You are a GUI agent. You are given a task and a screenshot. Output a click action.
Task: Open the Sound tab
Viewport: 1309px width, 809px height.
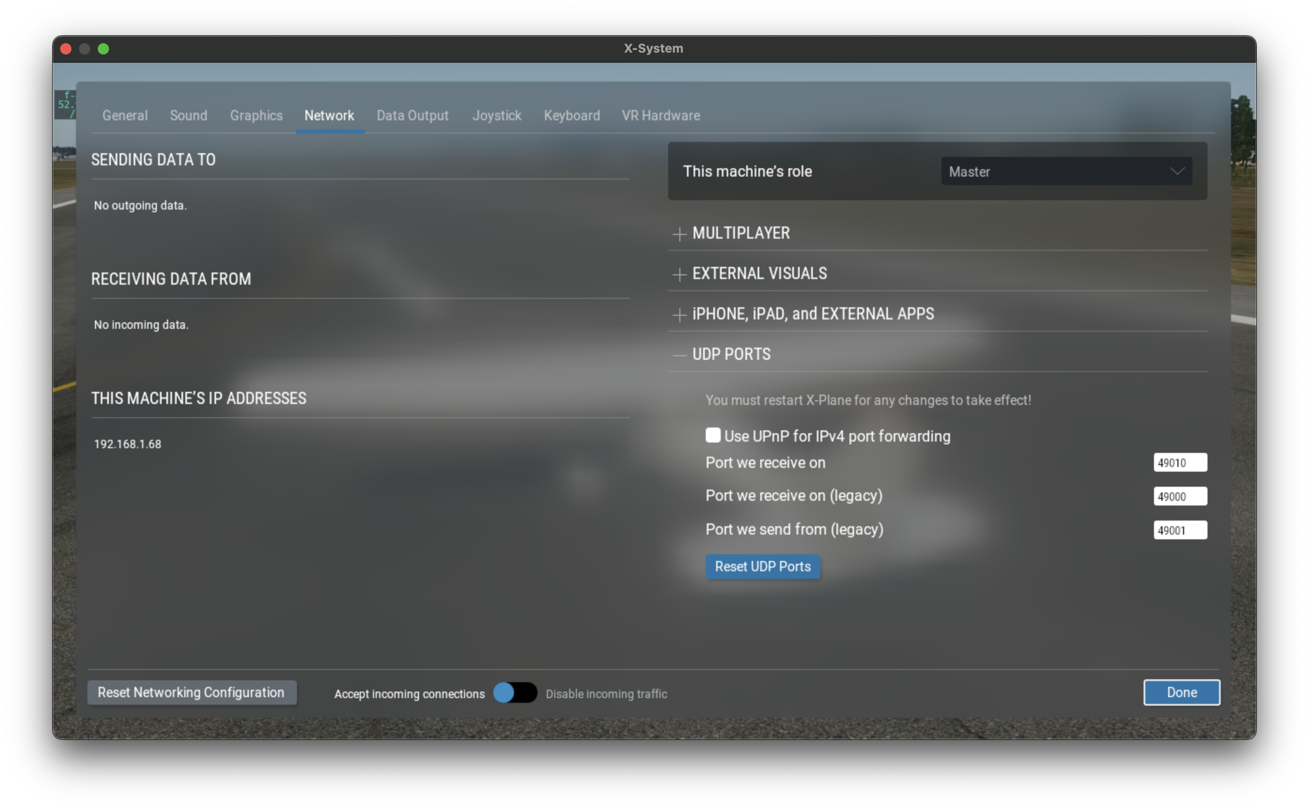(x=188, y=116)
